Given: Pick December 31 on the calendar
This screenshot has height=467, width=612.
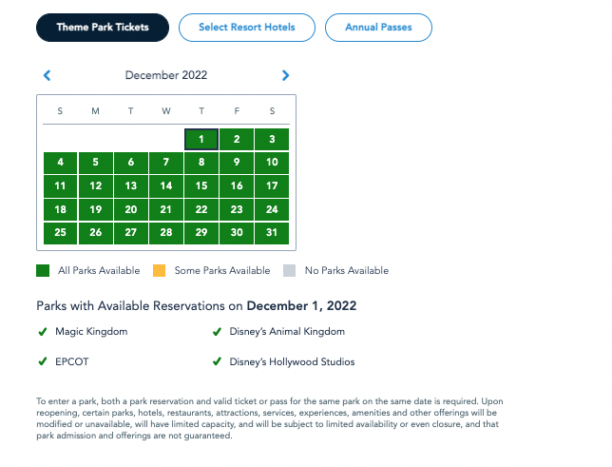Looking at the screenshot, I should click(x=272, y=232).
